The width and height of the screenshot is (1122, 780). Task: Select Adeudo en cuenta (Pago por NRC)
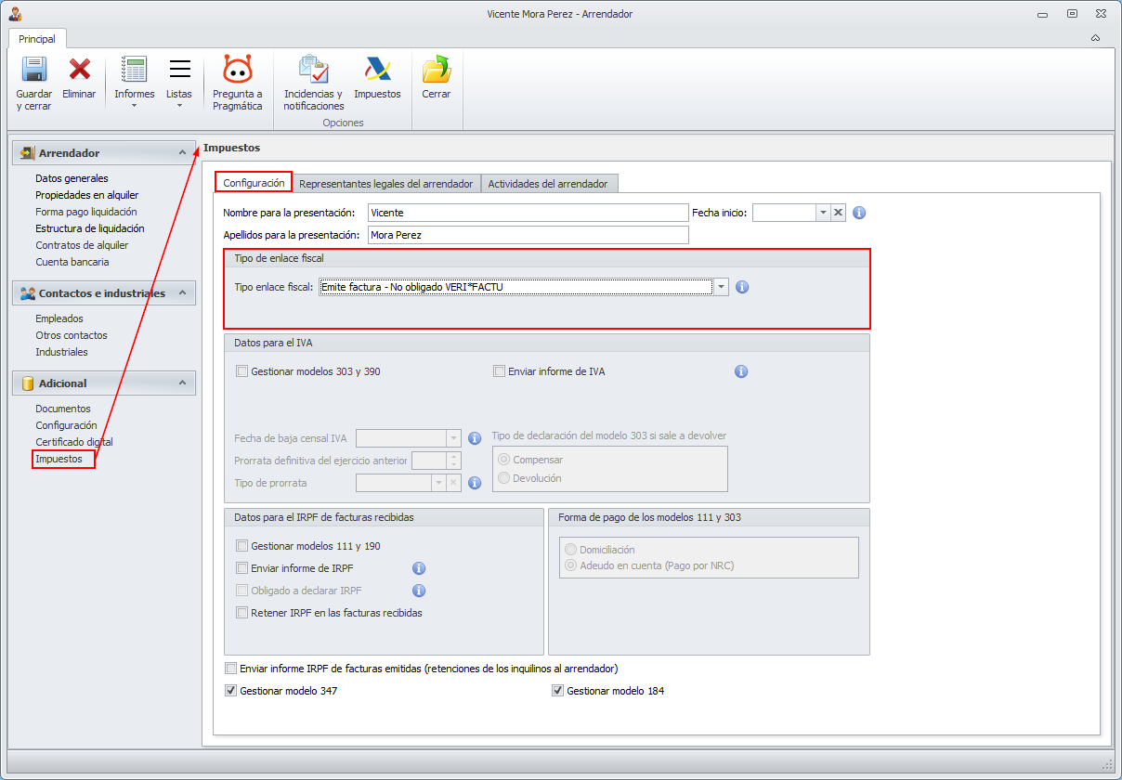click(571, 565)
